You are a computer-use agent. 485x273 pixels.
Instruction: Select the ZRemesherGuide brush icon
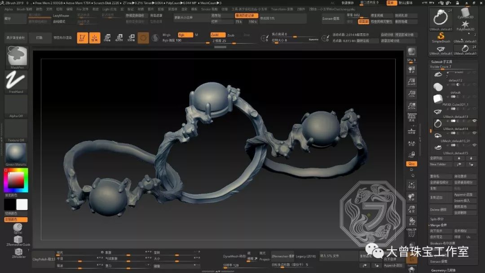pyautogui.click(x=18, y=241)
